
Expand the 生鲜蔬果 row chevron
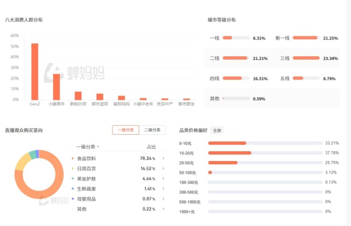click(x=163, y=189)
